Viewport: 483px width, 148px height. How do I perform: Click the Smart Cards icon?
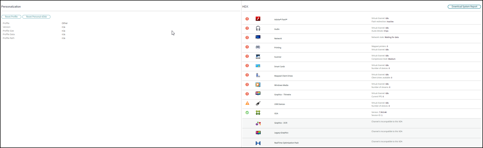258,66
